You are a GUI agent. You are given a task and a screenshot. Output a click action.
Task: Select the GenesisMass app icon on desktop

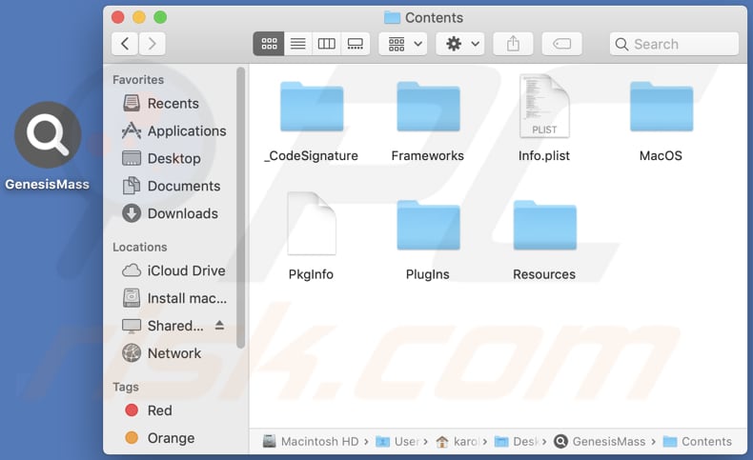pyautogui.click(x=48, y=135)
